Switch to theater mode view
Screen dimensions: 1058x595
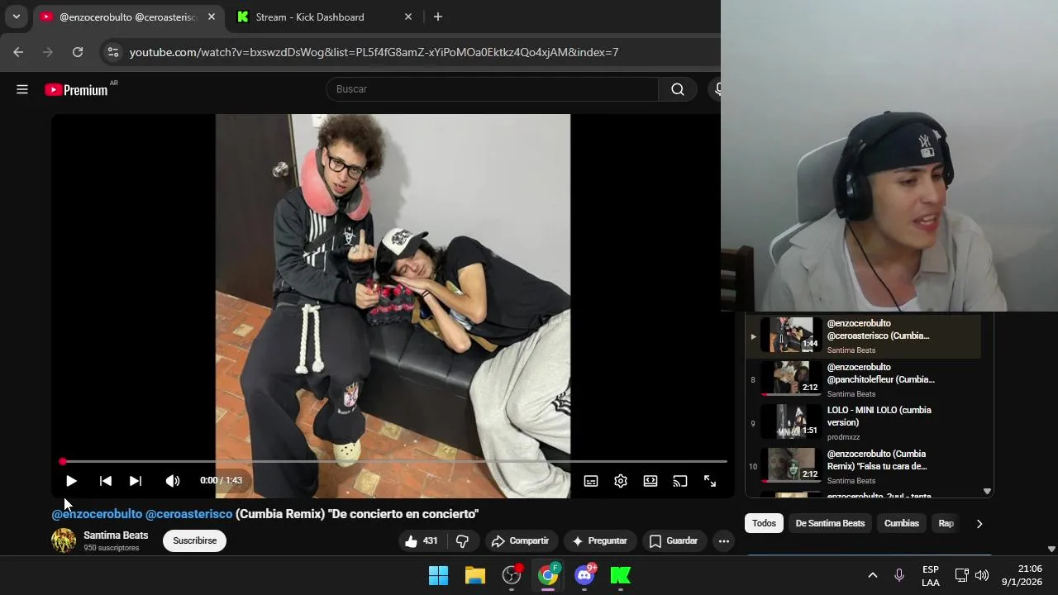[651, 481]
